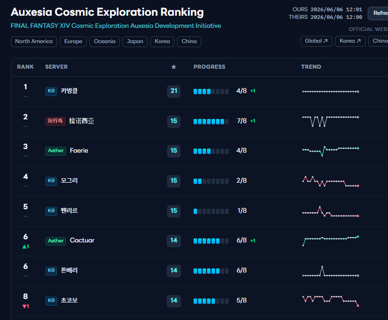Click the RANK column header
This screenshot has width=388, height=320.
tap(25, 67)
